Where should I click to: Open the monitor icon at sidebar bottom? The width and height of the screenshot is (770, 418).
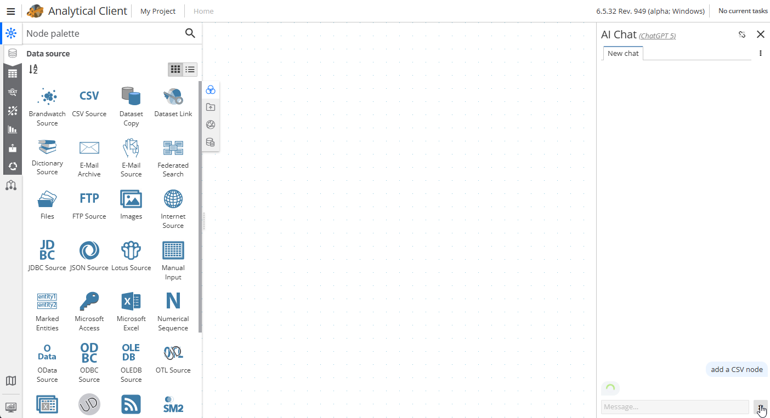pyautogui.click(x=11, y=407)
